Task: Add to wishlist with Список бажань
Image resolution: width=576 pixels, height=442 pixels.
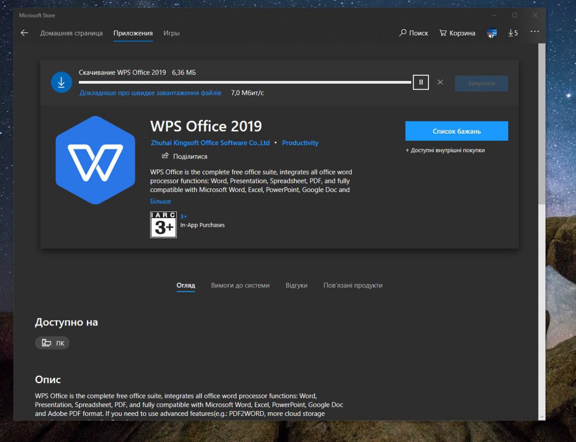Action: tap(457, 131)
